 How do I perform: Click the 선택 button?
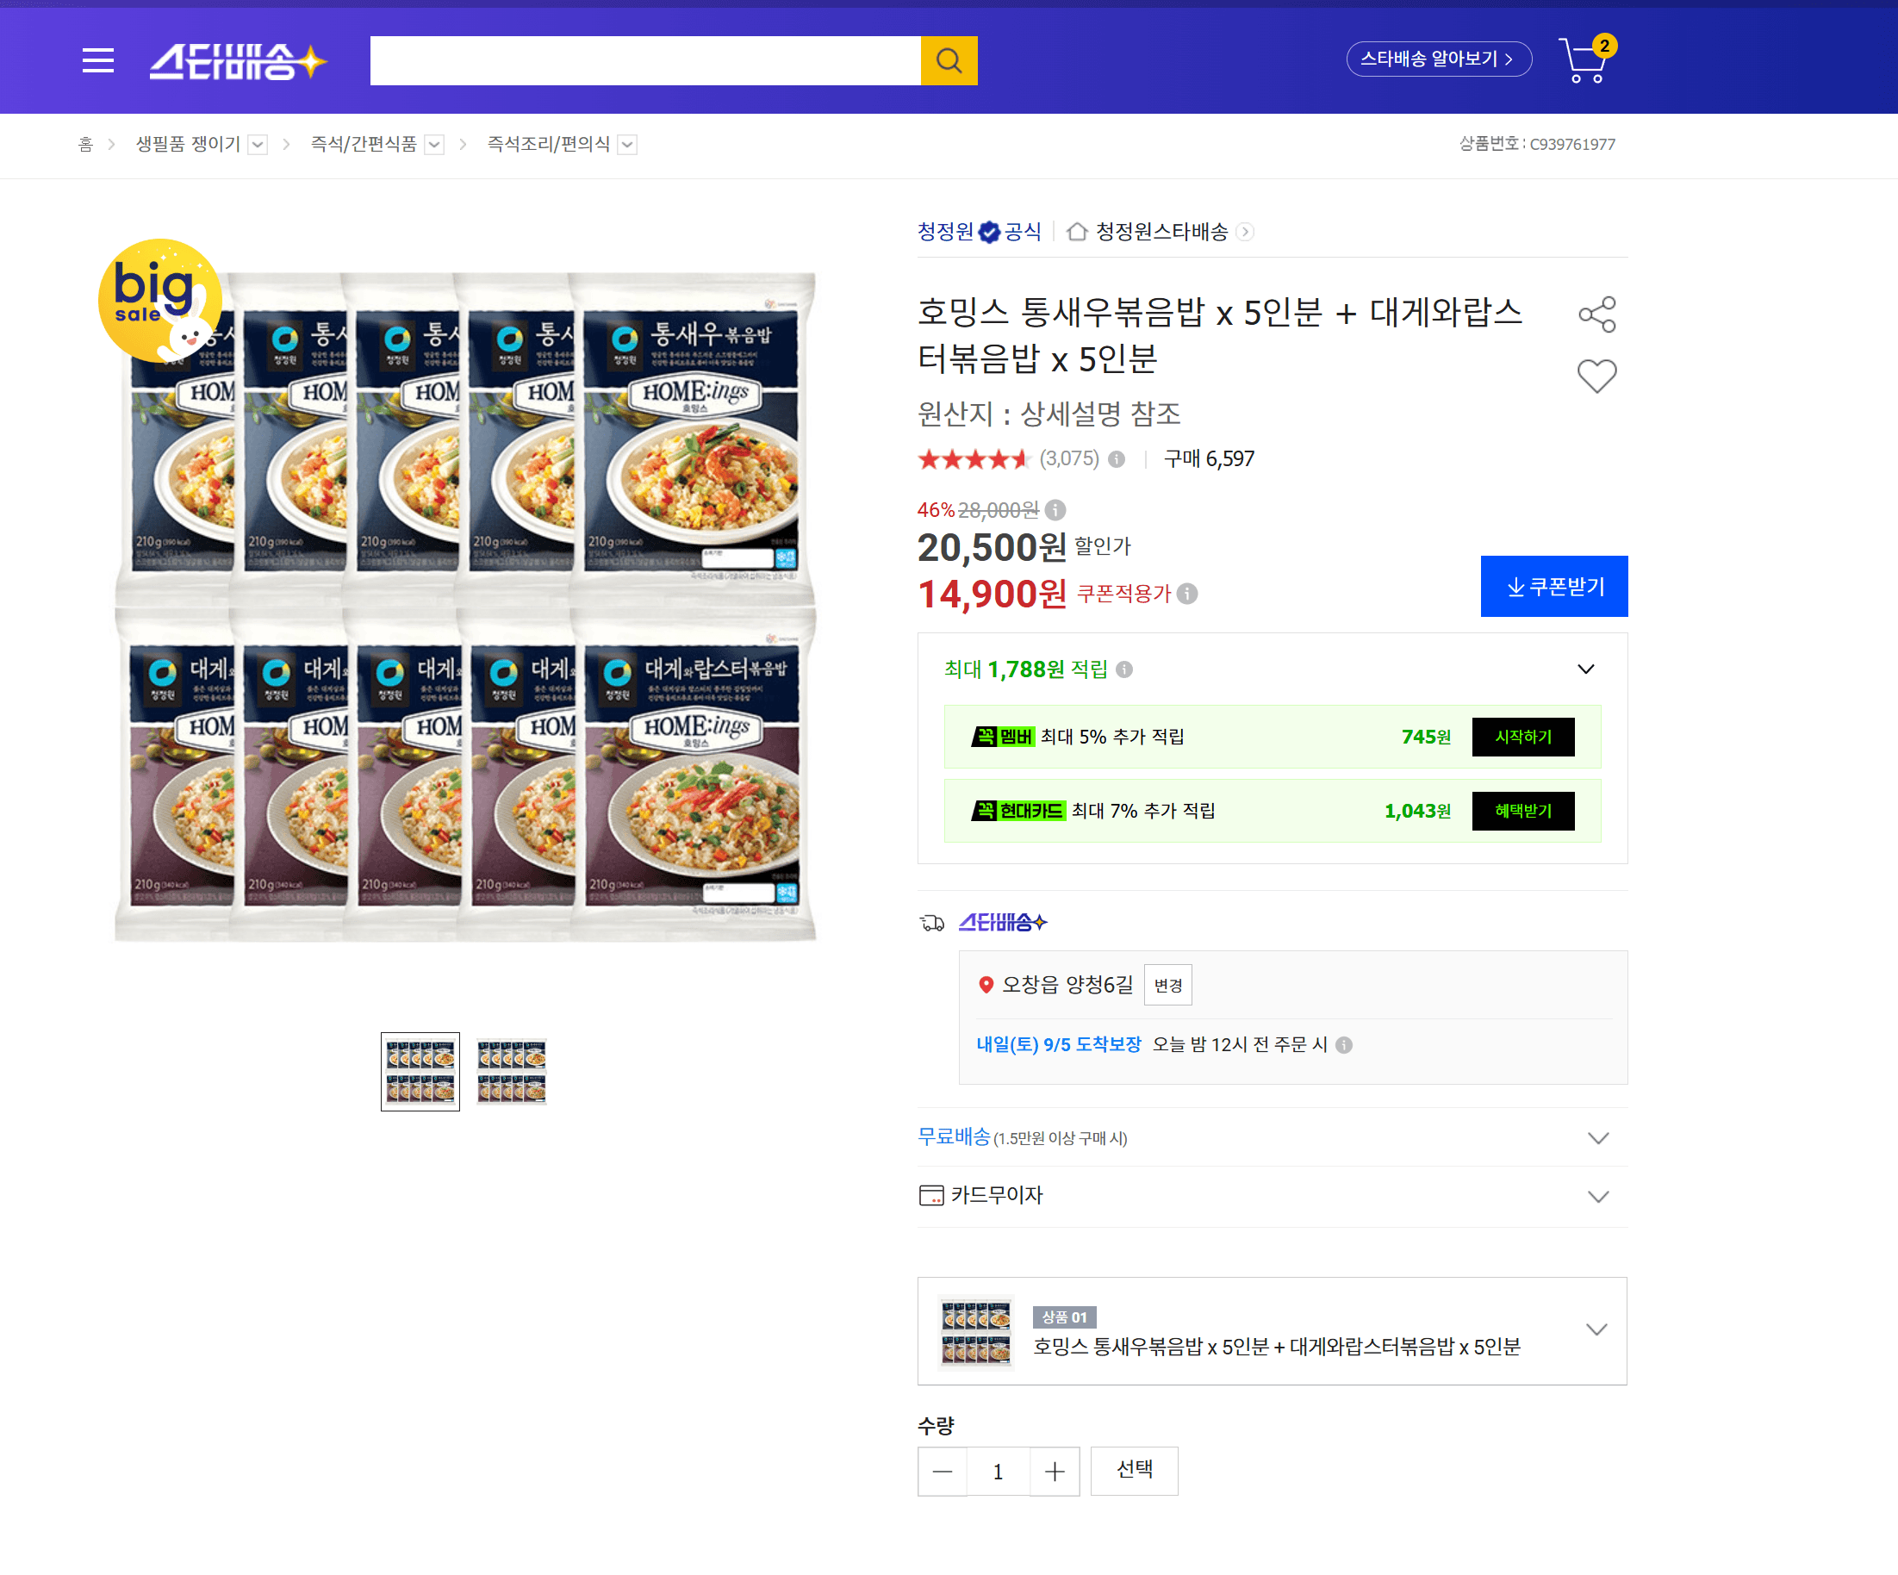[x=1135, y=1471]
